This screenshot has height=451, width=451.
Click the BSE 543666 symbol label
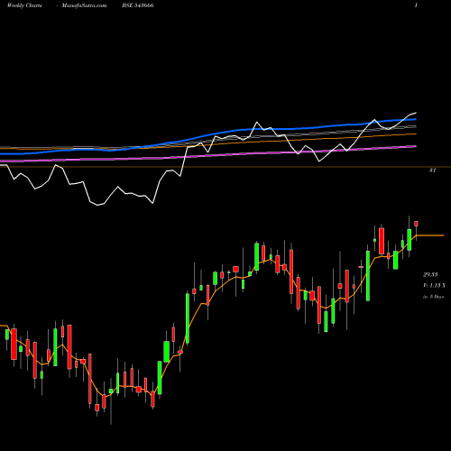point(138,5)
